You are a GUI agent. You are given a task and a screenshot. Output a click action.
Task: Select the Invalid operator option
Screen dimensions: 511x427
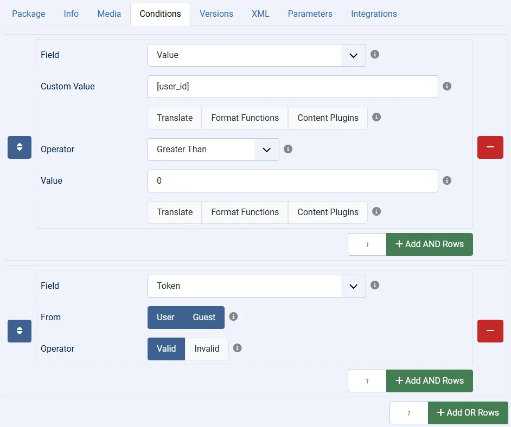point(207,349)
